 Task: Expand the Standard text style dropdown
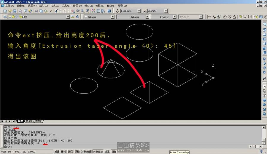[x=139, y=11]
